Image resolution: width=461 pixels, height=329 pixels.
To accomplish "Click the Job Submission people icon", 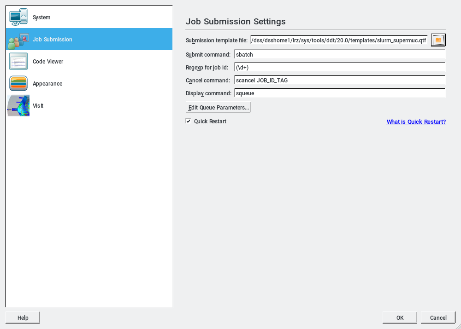I will click(18, 40).
